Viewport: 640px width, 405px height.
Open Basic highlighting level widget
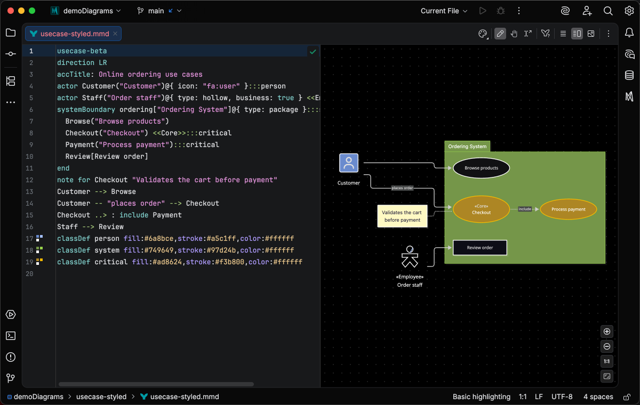pyautogui.click(x=482, y=396)
